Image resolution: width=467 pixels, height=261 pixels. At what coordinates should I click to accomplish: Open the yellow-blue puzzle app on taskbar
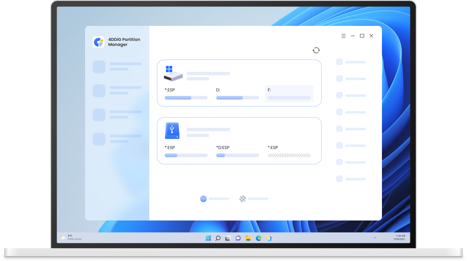269,238
